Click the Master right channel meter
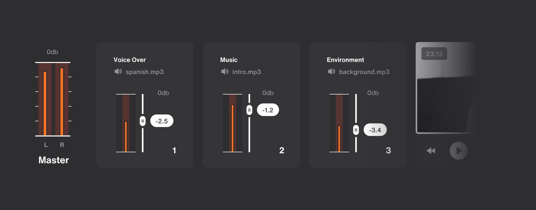This screenshot has height=210, width=536. [62, 99]
